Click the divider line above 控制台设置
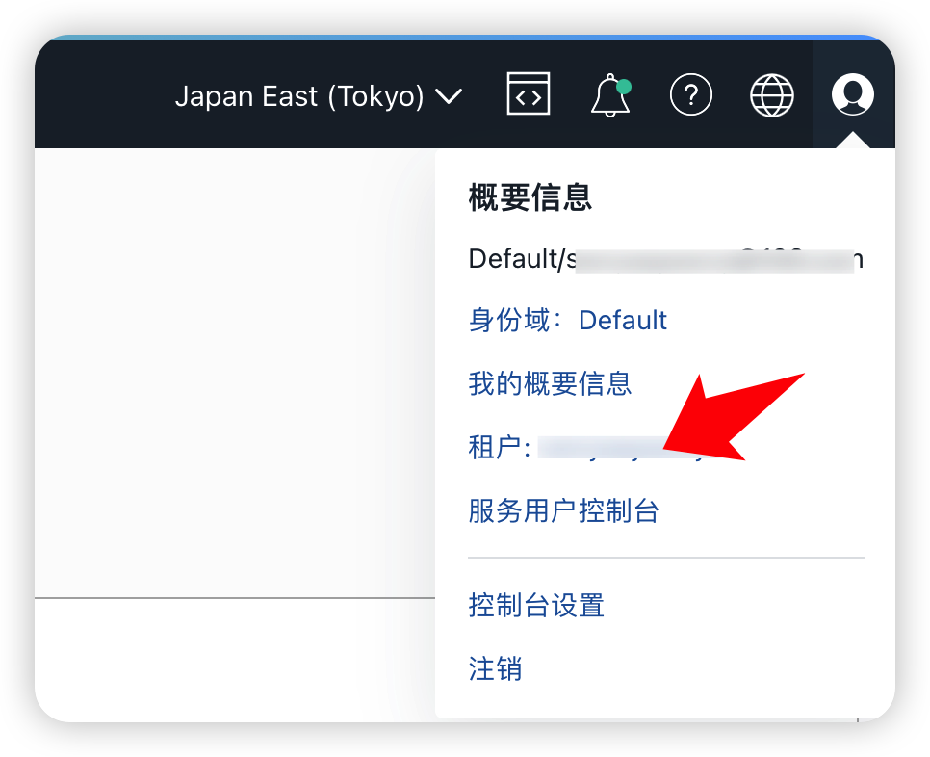Viewport: 930px width, 757px height. click(664, 557)
